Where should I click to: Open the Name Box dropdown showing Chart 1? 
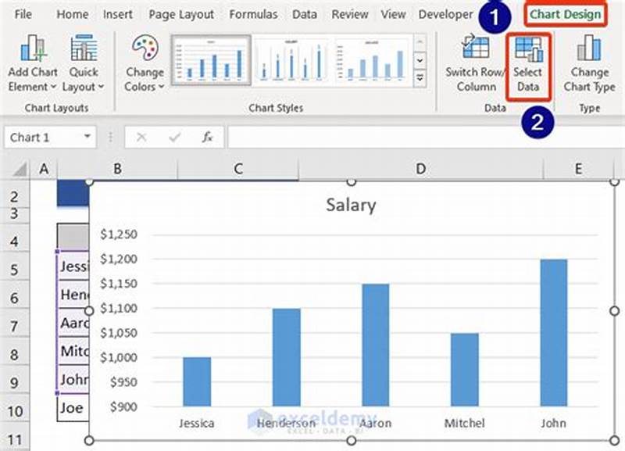click(86, 137)
